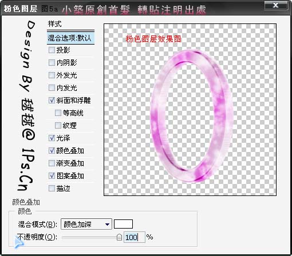Open the 光泽 style settings label
This screenshot has height=256, width=292.
[63, 138]
